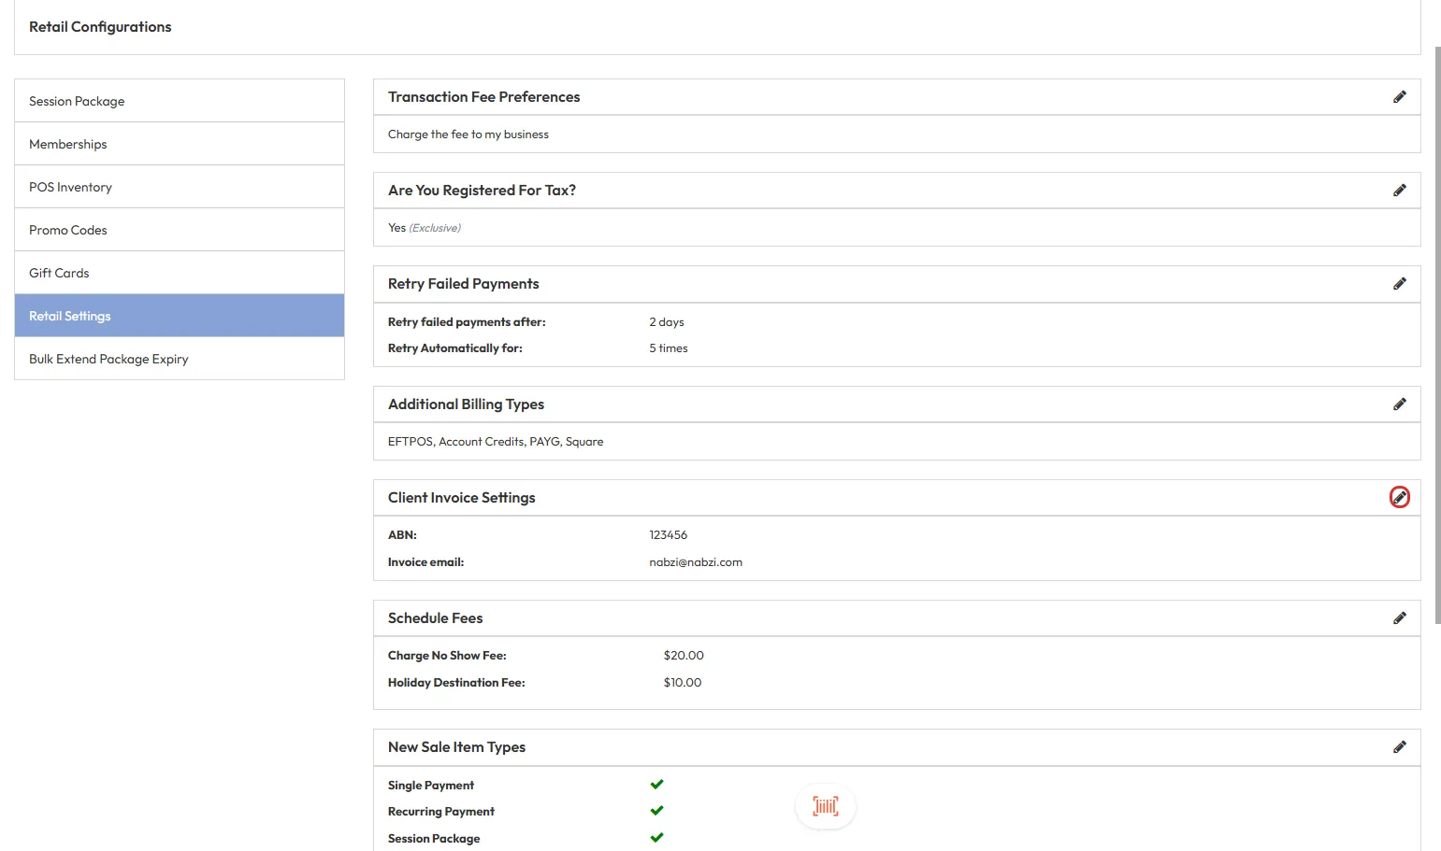Open Session Package in sidebar
Image resolution: width=1441 pixels, height=851 pixels.
click(x=77, y=101)
